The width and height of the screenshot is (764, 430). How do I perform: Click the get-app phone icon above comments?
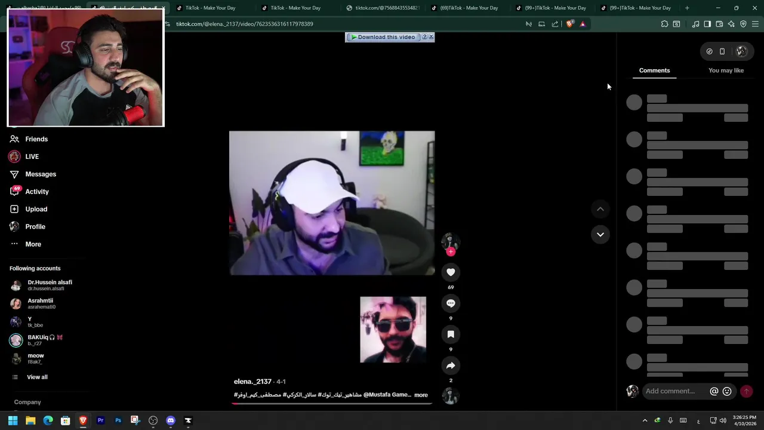pos(722,51)
